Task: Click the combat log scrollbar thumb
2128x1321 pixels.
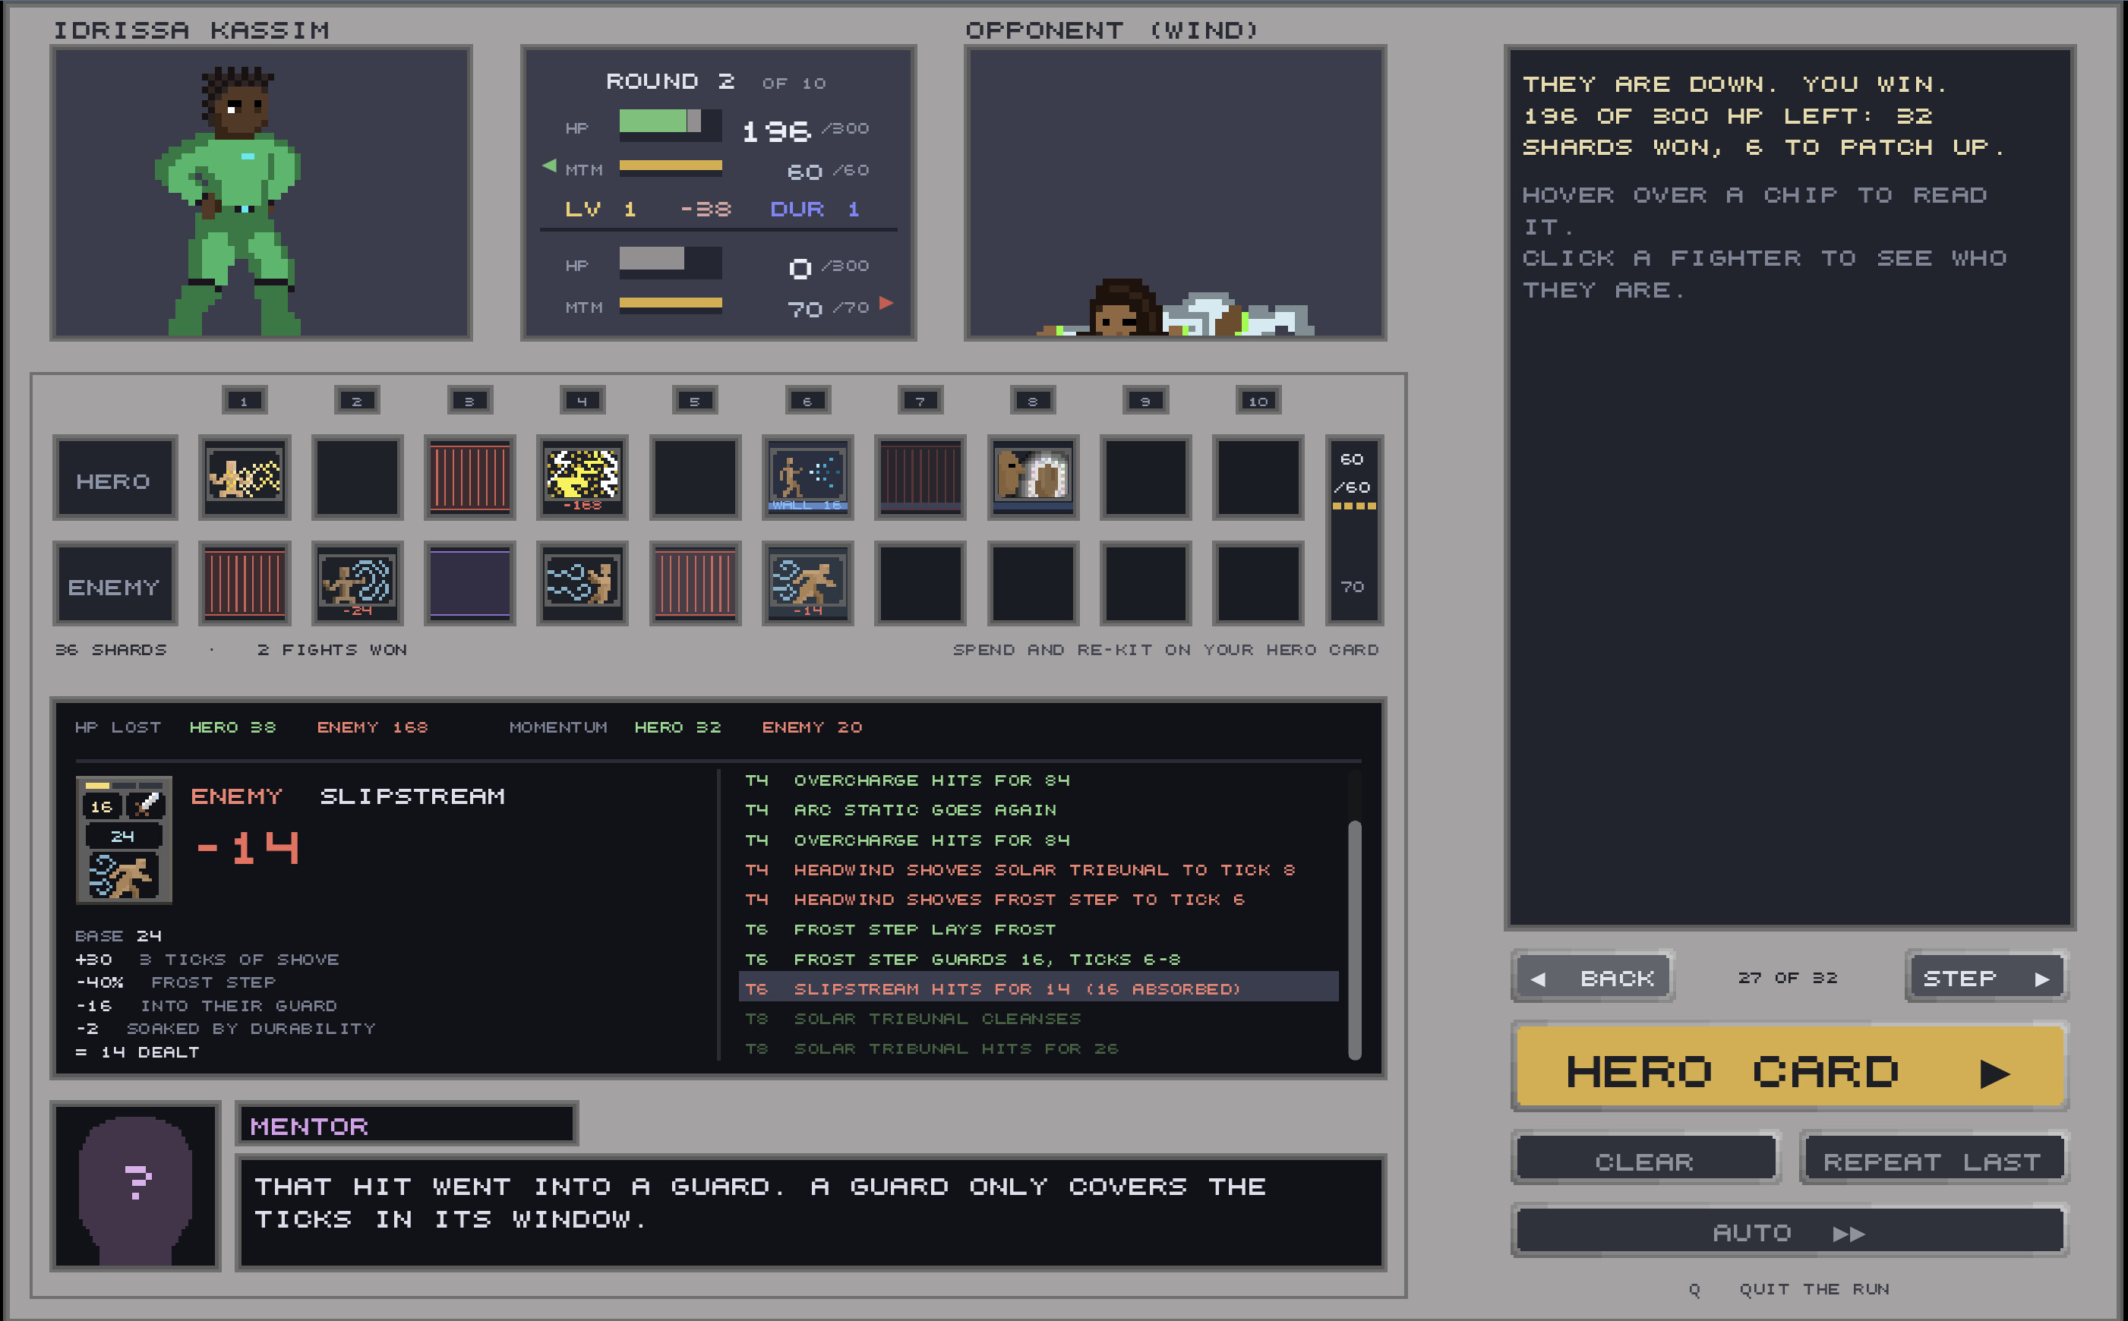Action: point(1355,939)
